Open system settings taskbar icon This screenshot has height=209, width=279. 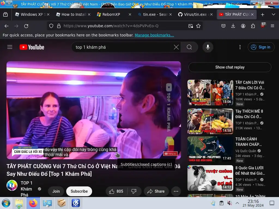tap(47, 203)
